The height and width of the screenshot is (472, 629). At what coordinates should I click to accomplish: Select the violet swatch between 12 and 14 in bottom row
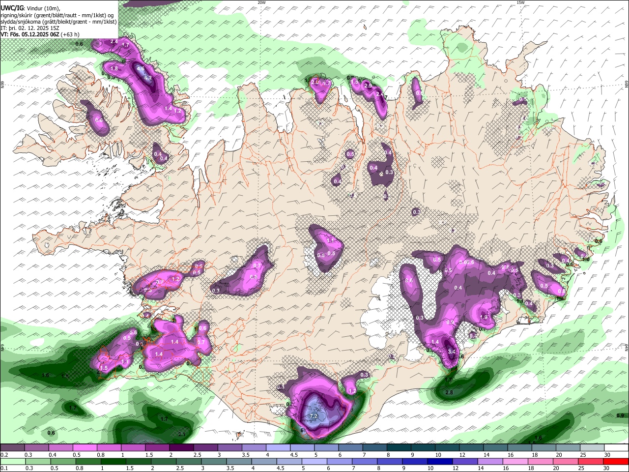click(466, 461)
